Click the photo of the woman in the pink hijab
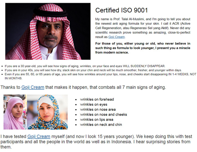This screenshot has width=197, height=152. click(x=15, y=112)
